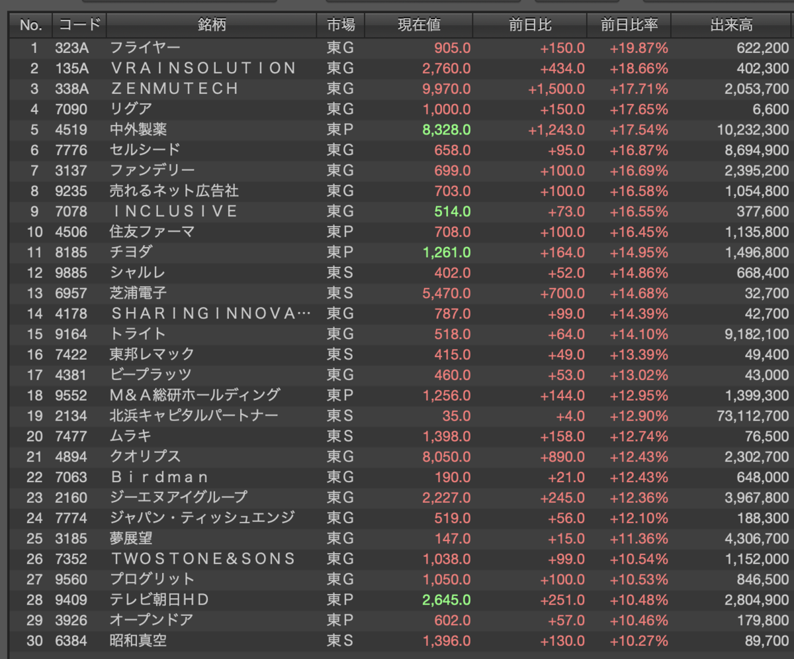This screenshot has height=659, width=794.
Task: Select the 東邦レマック stock name
Action: pos(152,354)
